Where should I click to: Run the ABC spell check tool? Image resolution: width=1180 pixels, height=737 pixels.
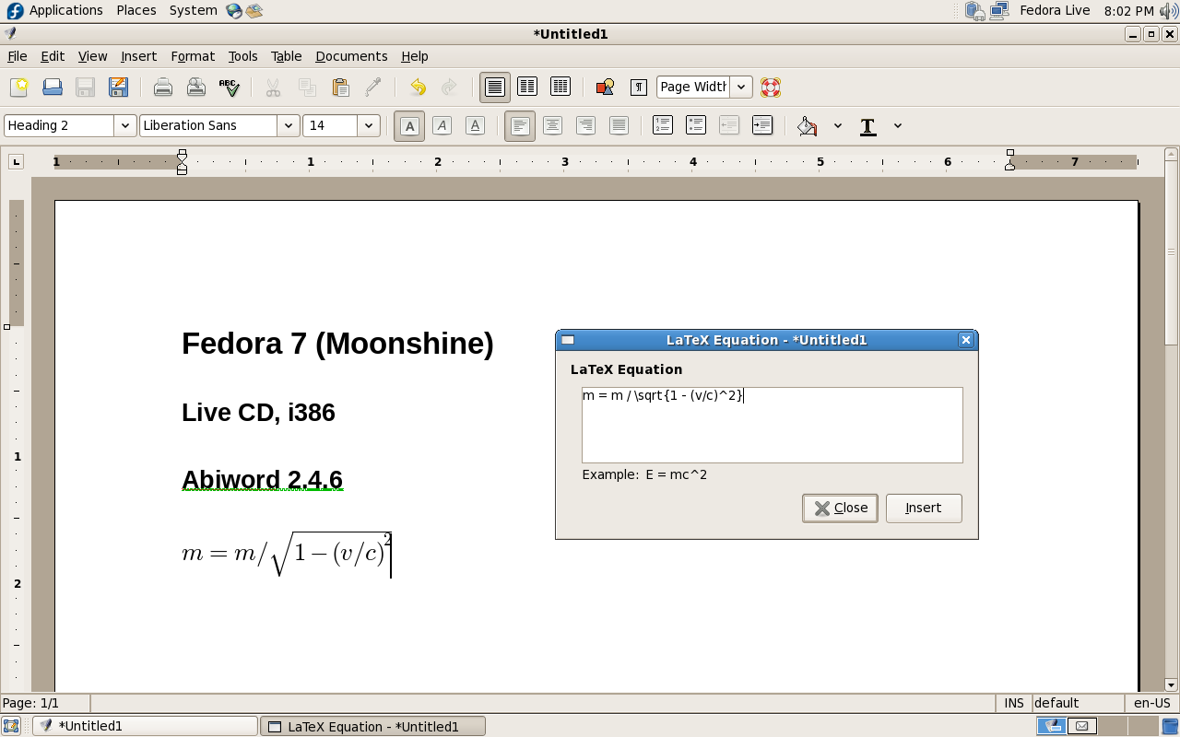pyautogui.click(x=229, y=88)
